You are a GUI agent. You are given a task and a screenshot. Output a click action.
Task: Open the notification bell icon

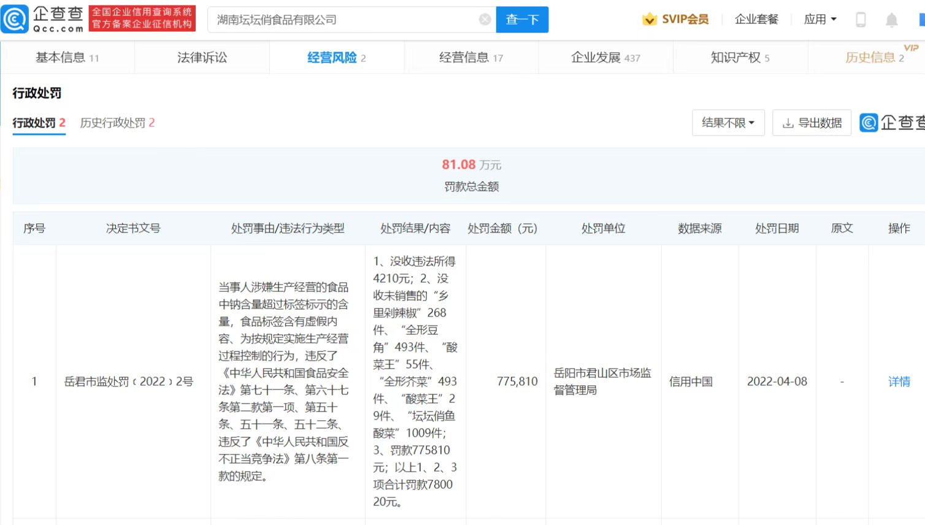pyautogui.click(x=891, y=20)
